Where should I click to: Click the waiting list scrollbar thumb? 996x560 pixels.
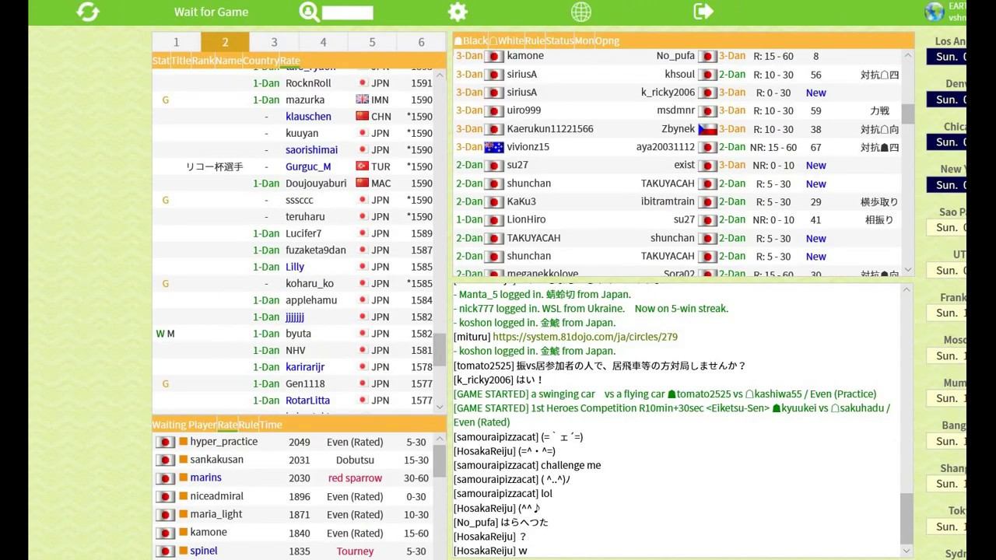[440, 461]
